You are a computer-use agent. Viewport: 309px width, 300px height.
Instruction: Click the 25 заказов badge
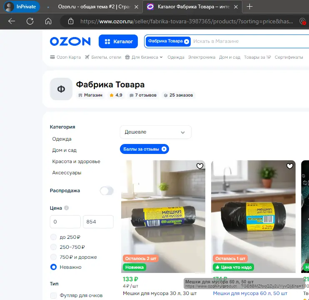click(x=179, y=95)
